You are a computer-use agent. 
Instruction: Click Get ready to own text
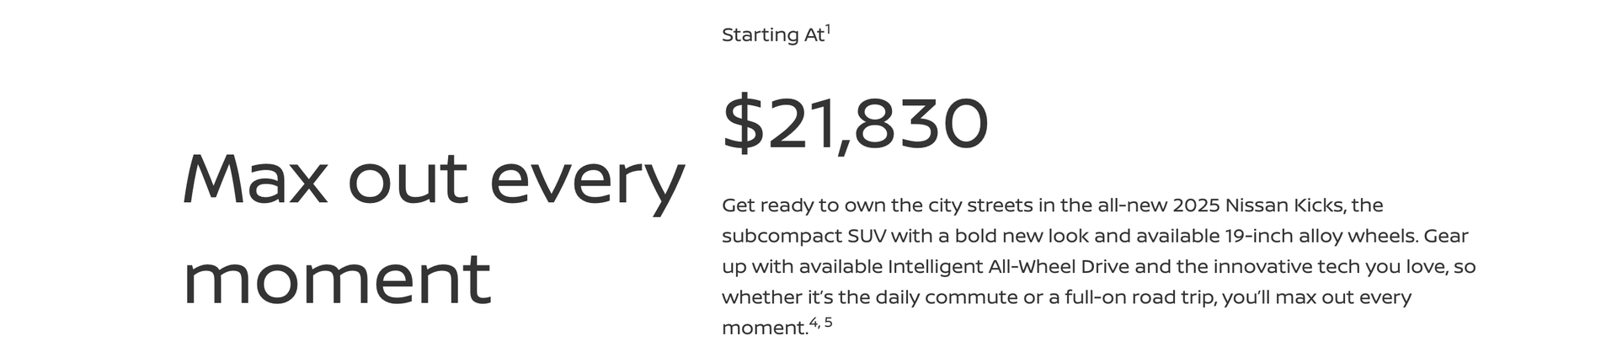pos(803,206)
